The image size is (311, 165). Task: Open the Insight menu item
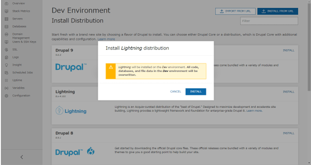coord(17,65)
